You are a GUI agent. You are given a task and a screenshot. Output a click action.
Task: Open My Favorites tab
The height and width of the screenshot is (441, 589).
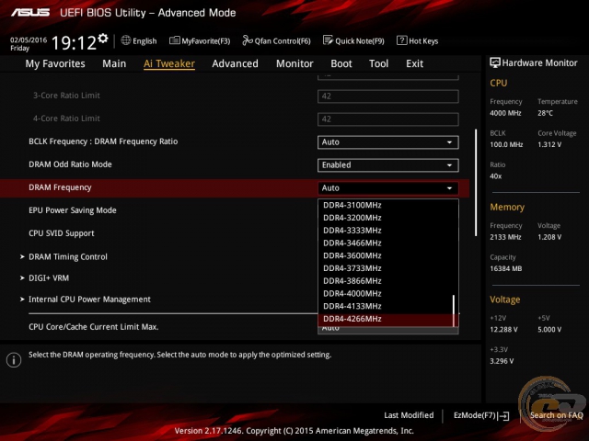coord(55,63)
